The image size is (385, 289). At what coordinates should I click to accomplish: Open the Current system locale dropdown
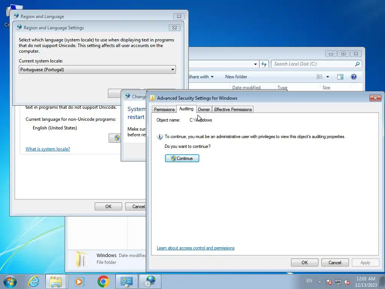[x=97, y=70]
